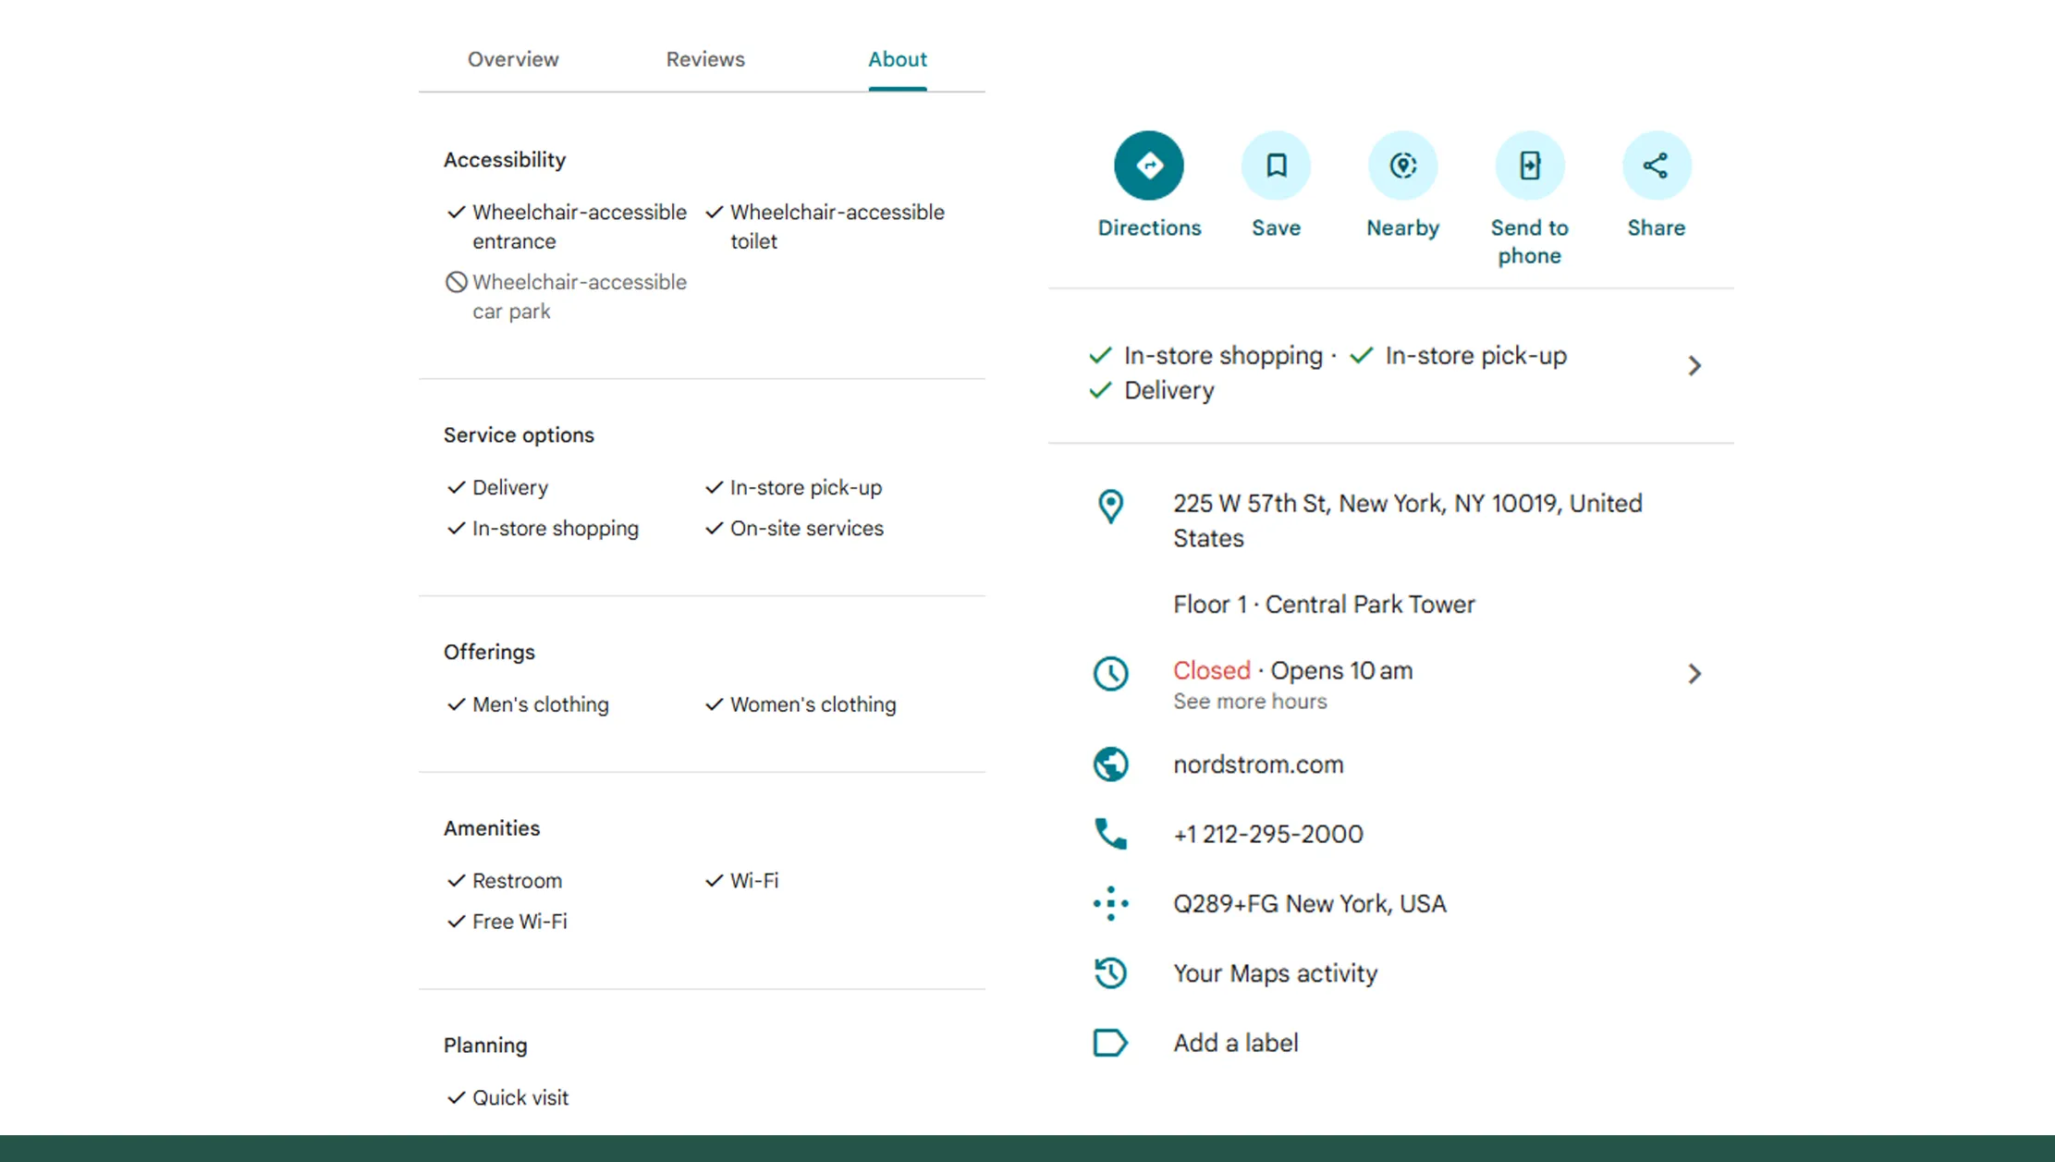Open the nordstrom.com website link

tap(1258, 764)
